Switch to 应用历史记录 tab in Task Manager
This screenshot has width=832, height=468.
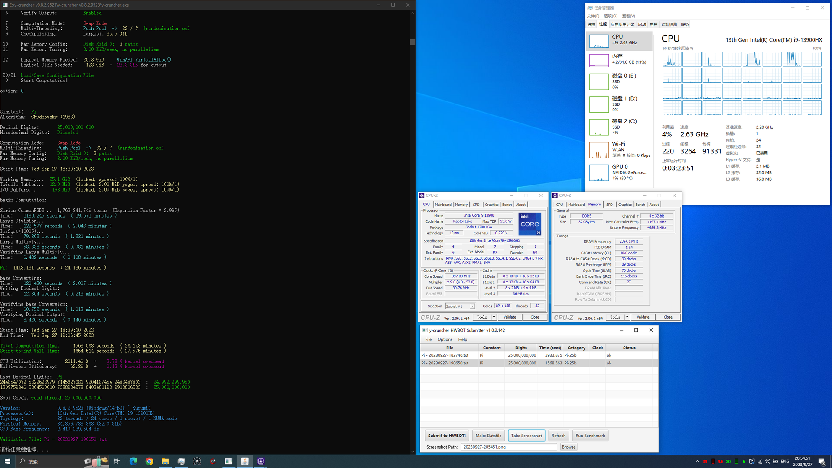(622, 24)
